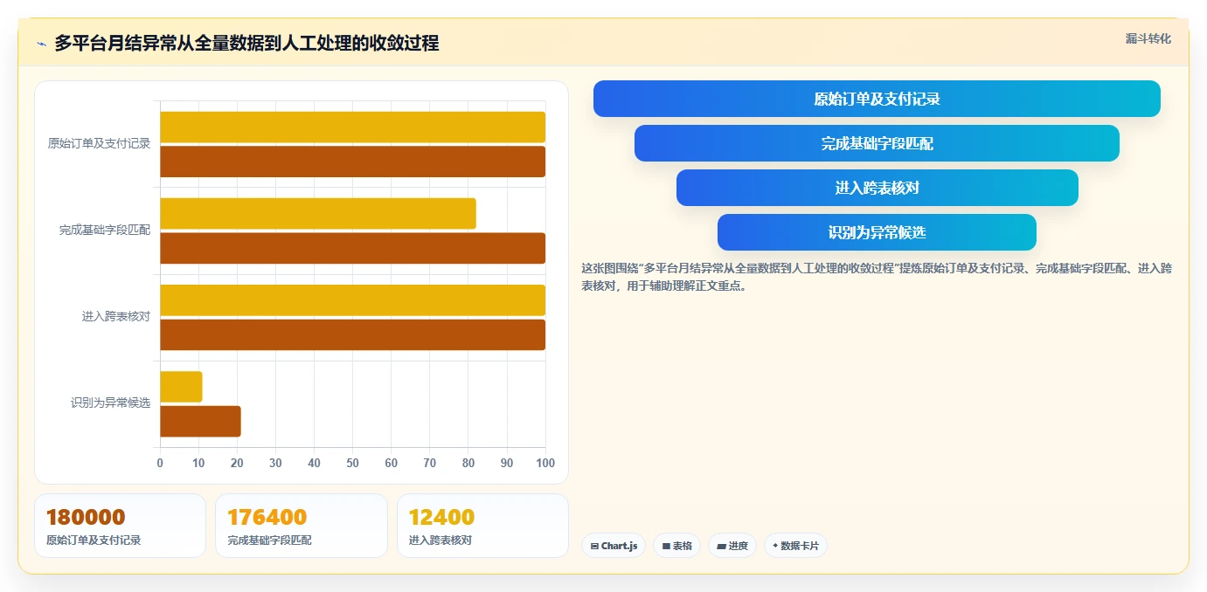This screenshot has width=1207, height=592.
Task: Open funnel stage 进入跨表核对 blue bar
Action: (877, 188)
